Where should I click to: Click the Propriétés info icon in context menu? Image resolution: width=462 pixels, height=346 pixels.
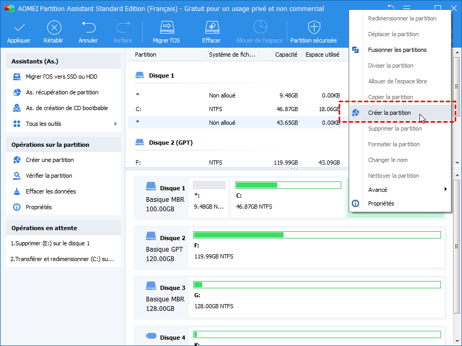tap(355, 203)
